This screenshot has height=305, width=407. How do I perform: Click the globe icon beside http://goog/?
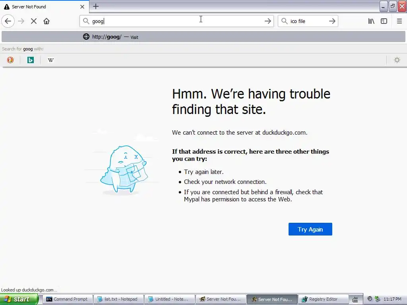point(86,37)
